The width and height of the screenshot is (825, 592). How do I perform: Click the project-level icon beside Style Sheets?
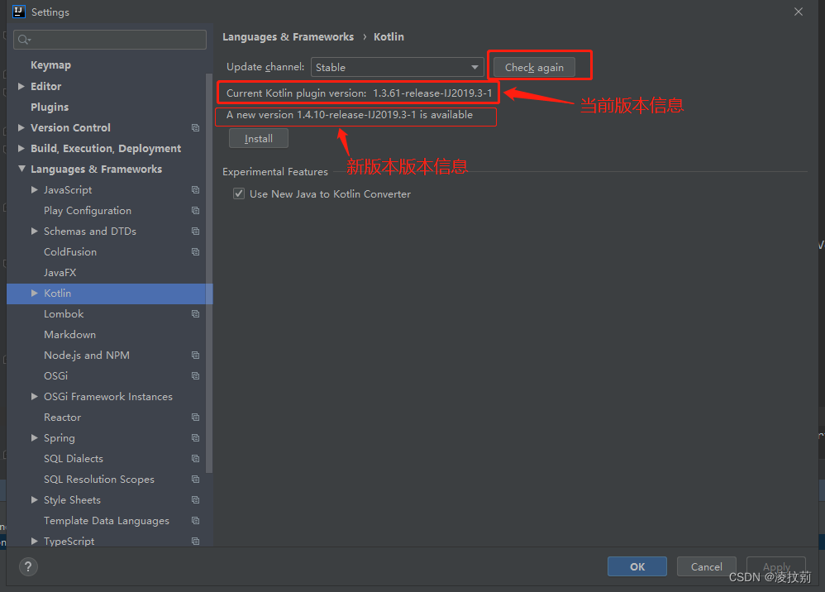196,500
